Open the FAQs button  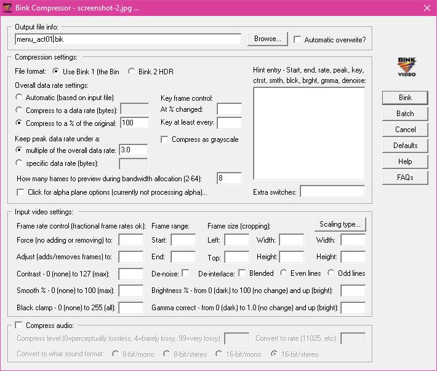(405, 178)
